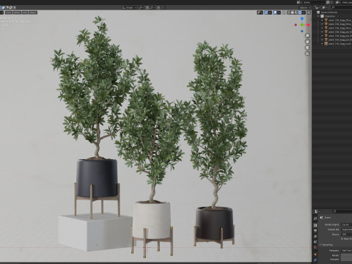The height and width of the screenshot is (264, 352).
Task: Toggle the Open Shading Language checkbox
Action: coord(342,239)
